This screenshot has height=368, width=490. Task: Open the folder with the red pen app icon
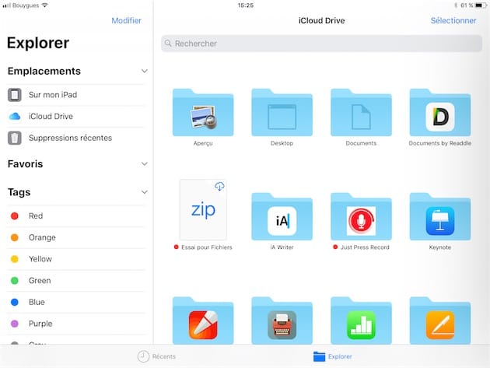[203, 321]
